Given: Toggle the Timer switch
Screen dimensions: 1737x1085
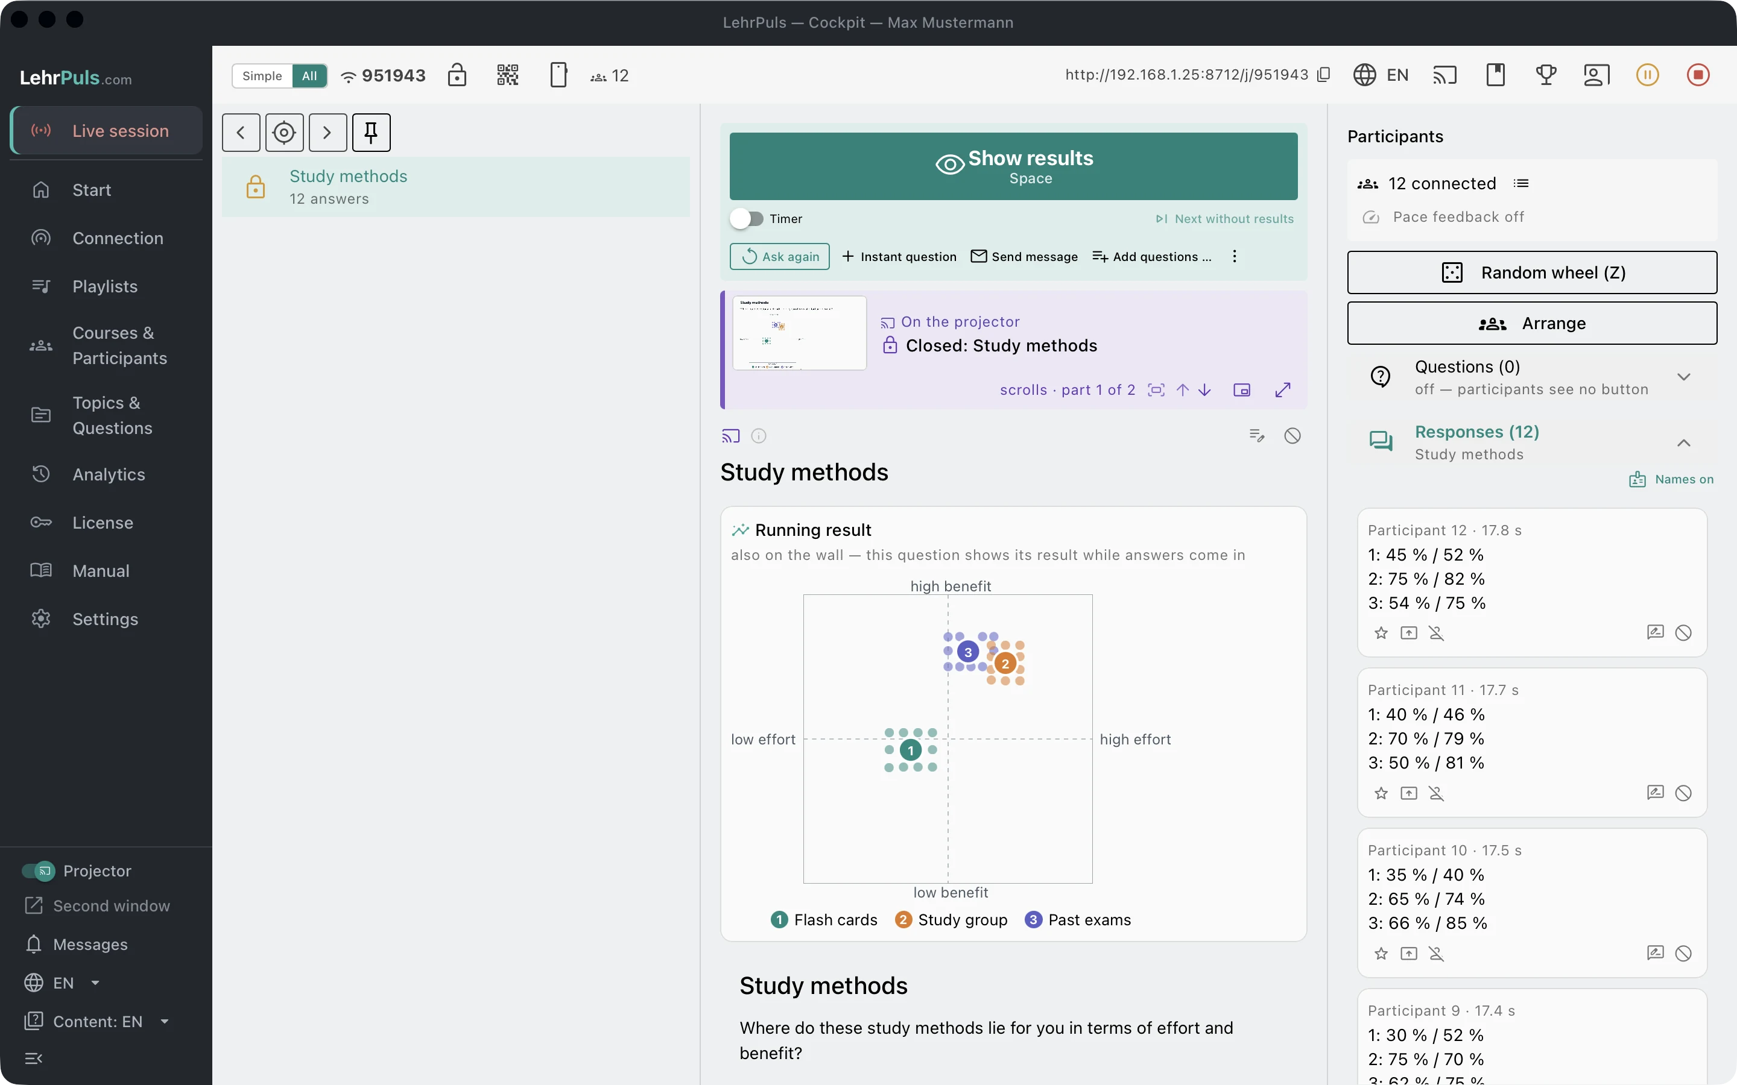Looking at the screenshot, I should coord(747,219).
